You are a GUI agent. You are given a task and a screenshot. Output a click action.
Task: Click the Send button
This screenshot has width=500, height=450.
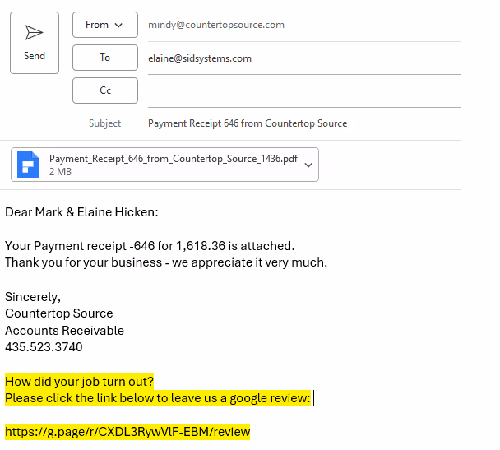35,43
